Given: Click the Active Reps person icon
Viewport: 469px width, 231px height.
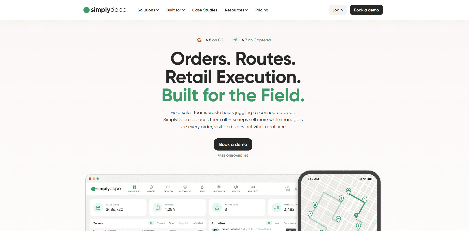Looking at the screenshot, I should (217, 208).
